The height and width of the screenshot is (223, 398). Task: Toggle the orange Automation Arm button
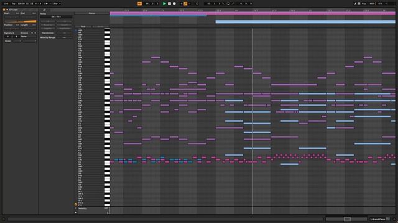click(185, 4)
